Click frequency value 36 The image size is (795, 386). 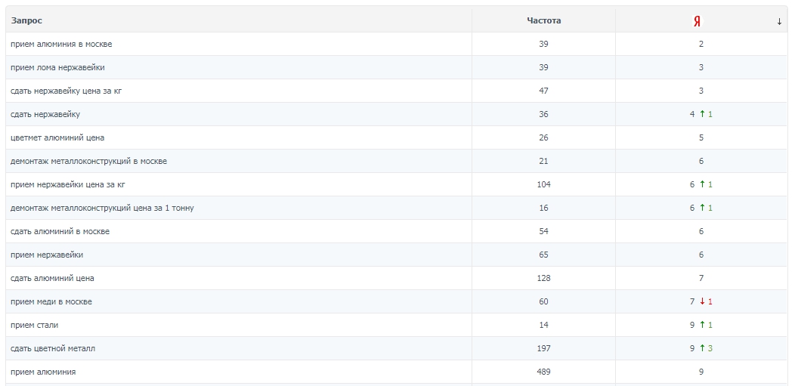[x=543, y=115]
